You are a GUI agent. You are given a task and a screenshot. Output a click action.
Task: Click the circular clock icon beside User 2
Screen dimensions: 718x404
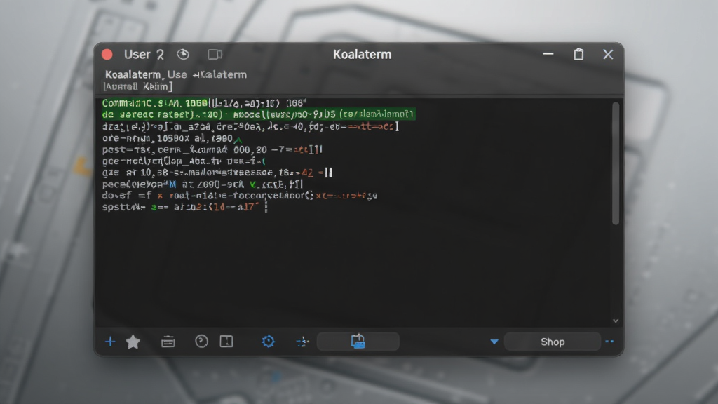(183, 55)
